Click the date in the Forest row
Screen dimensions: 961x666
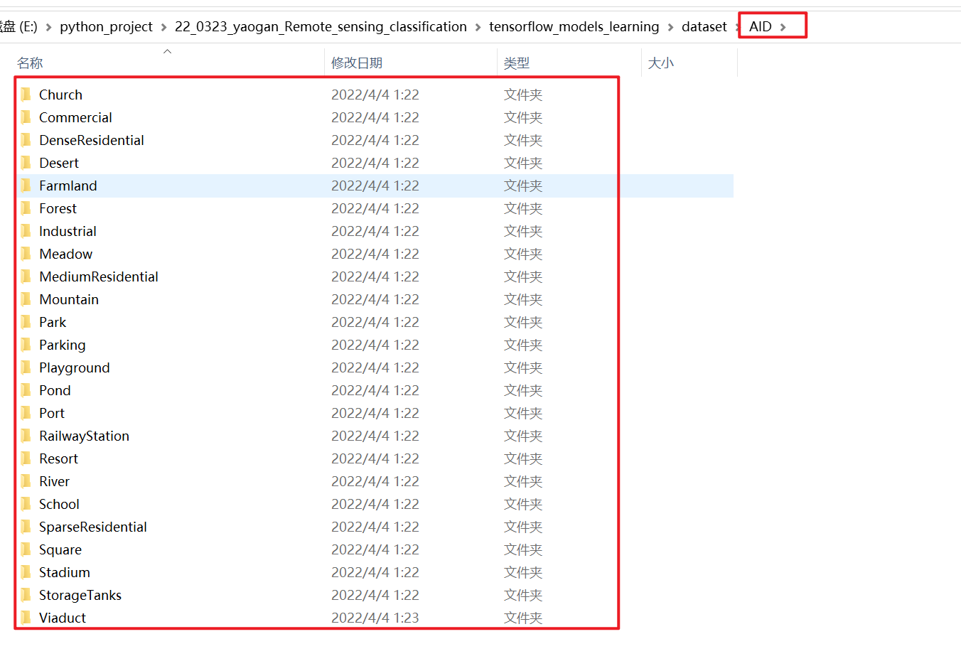pos(375,208)
